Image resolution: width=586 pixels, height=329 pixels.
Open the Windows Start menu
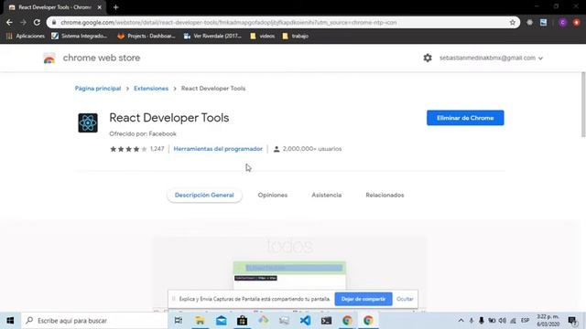point(10,321)
